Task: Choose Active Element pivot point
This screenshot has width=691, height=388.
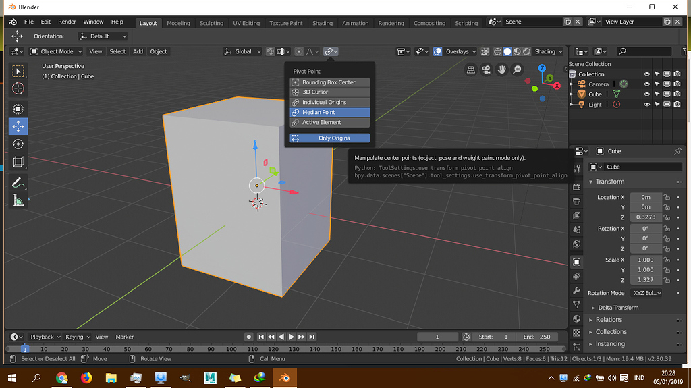Action: pyautogui.click(x=329, y=123)
